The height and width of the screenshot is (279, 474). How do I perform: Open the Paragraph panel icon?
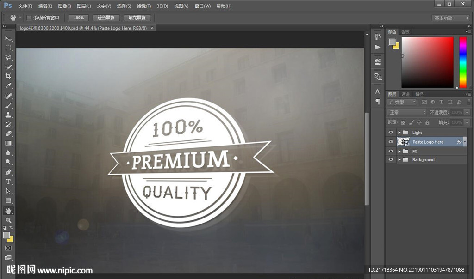coord(378,101)
